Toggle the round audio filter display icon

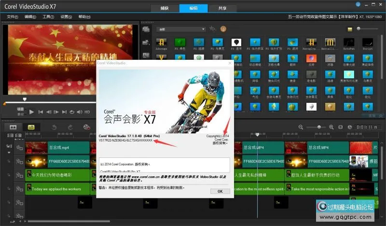[x=223, y=29]
